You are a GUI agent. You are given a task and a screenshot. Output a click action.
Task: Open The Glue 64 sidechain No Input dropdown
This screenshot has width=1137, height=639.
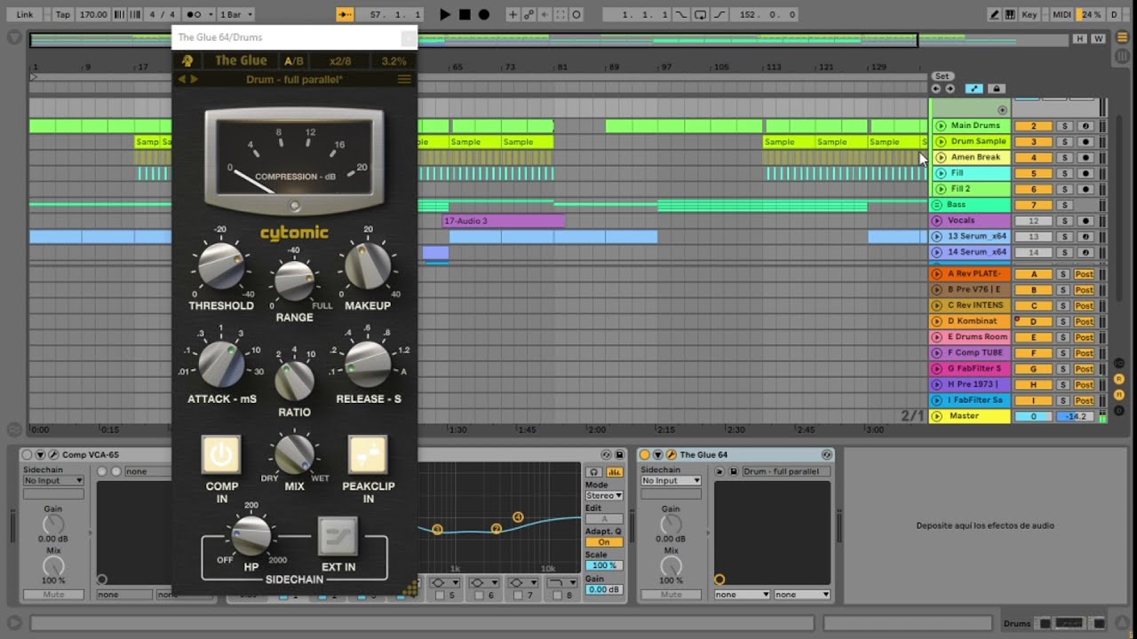671,481
